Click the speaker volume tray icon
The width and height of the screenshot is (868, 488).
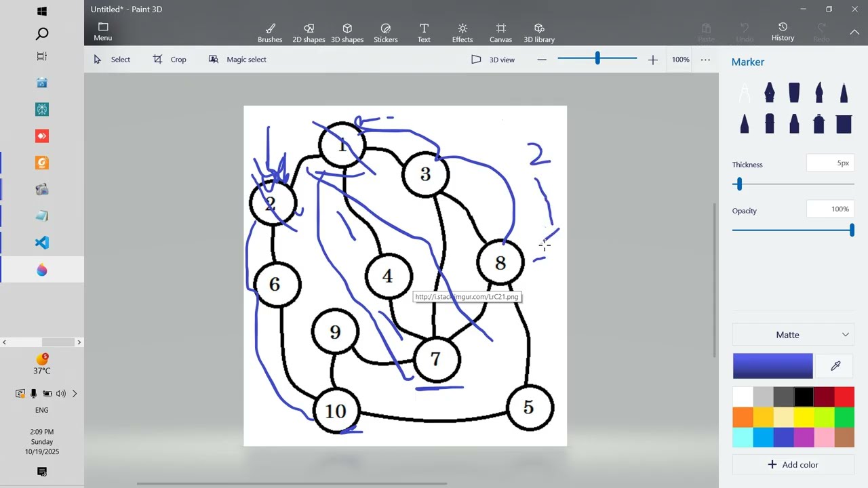pos(61,393)
